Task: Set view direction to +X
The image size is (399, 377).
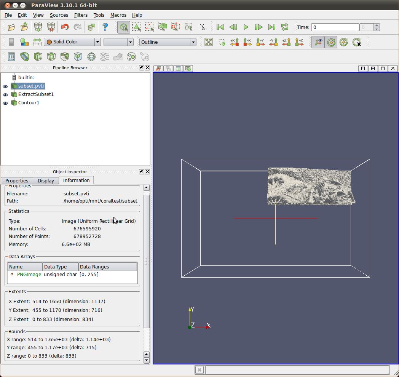Action: tap(235, 42)
